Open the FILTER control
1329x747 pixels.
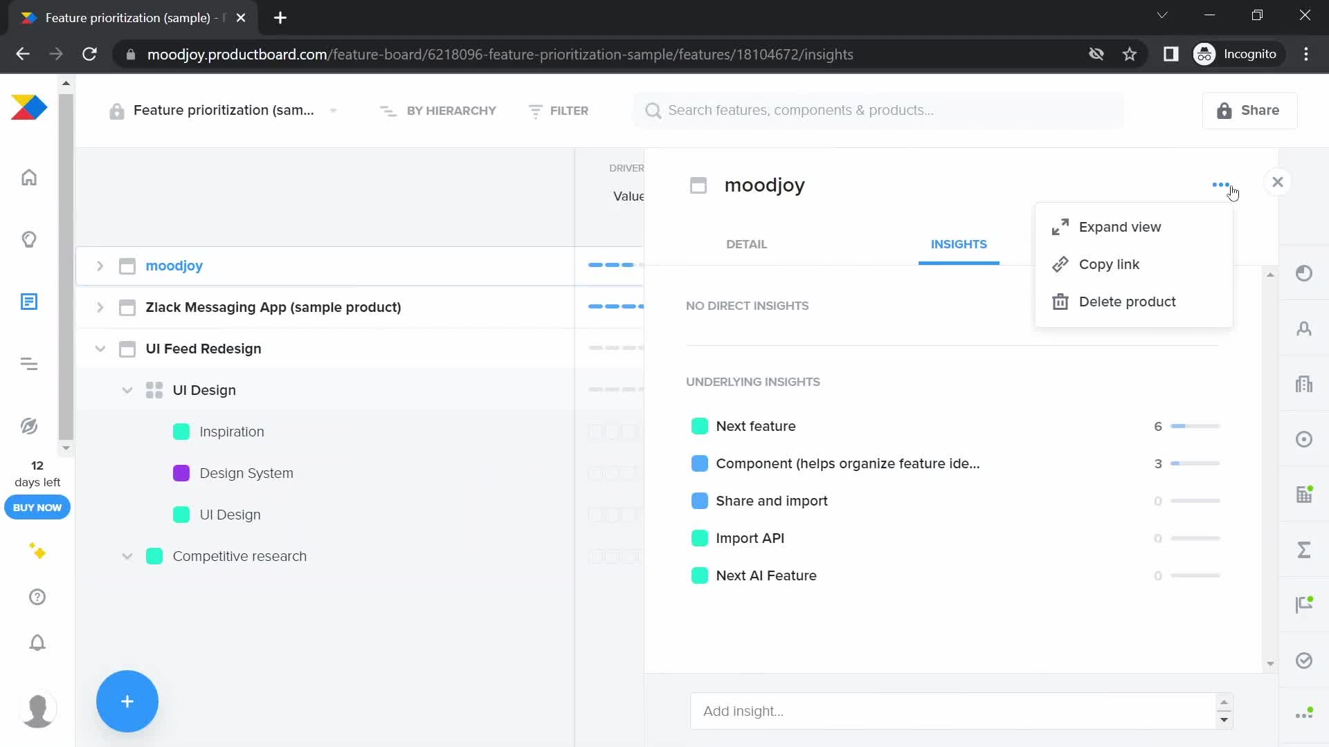pyautogui.click(x=558, y=111)
